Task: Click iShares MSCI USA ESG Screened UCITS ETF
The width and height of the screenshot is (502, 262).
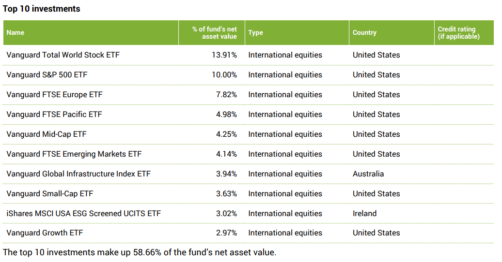Action: click(83, 214)
